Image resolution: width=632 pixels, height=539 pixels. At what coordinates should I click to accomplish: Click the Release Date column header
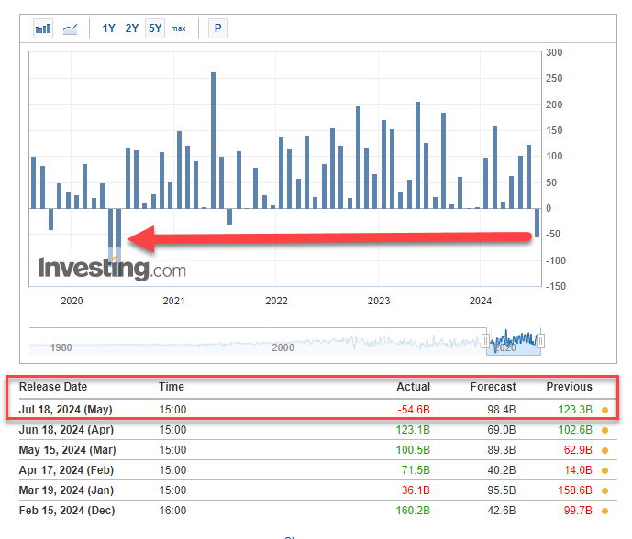53,387
